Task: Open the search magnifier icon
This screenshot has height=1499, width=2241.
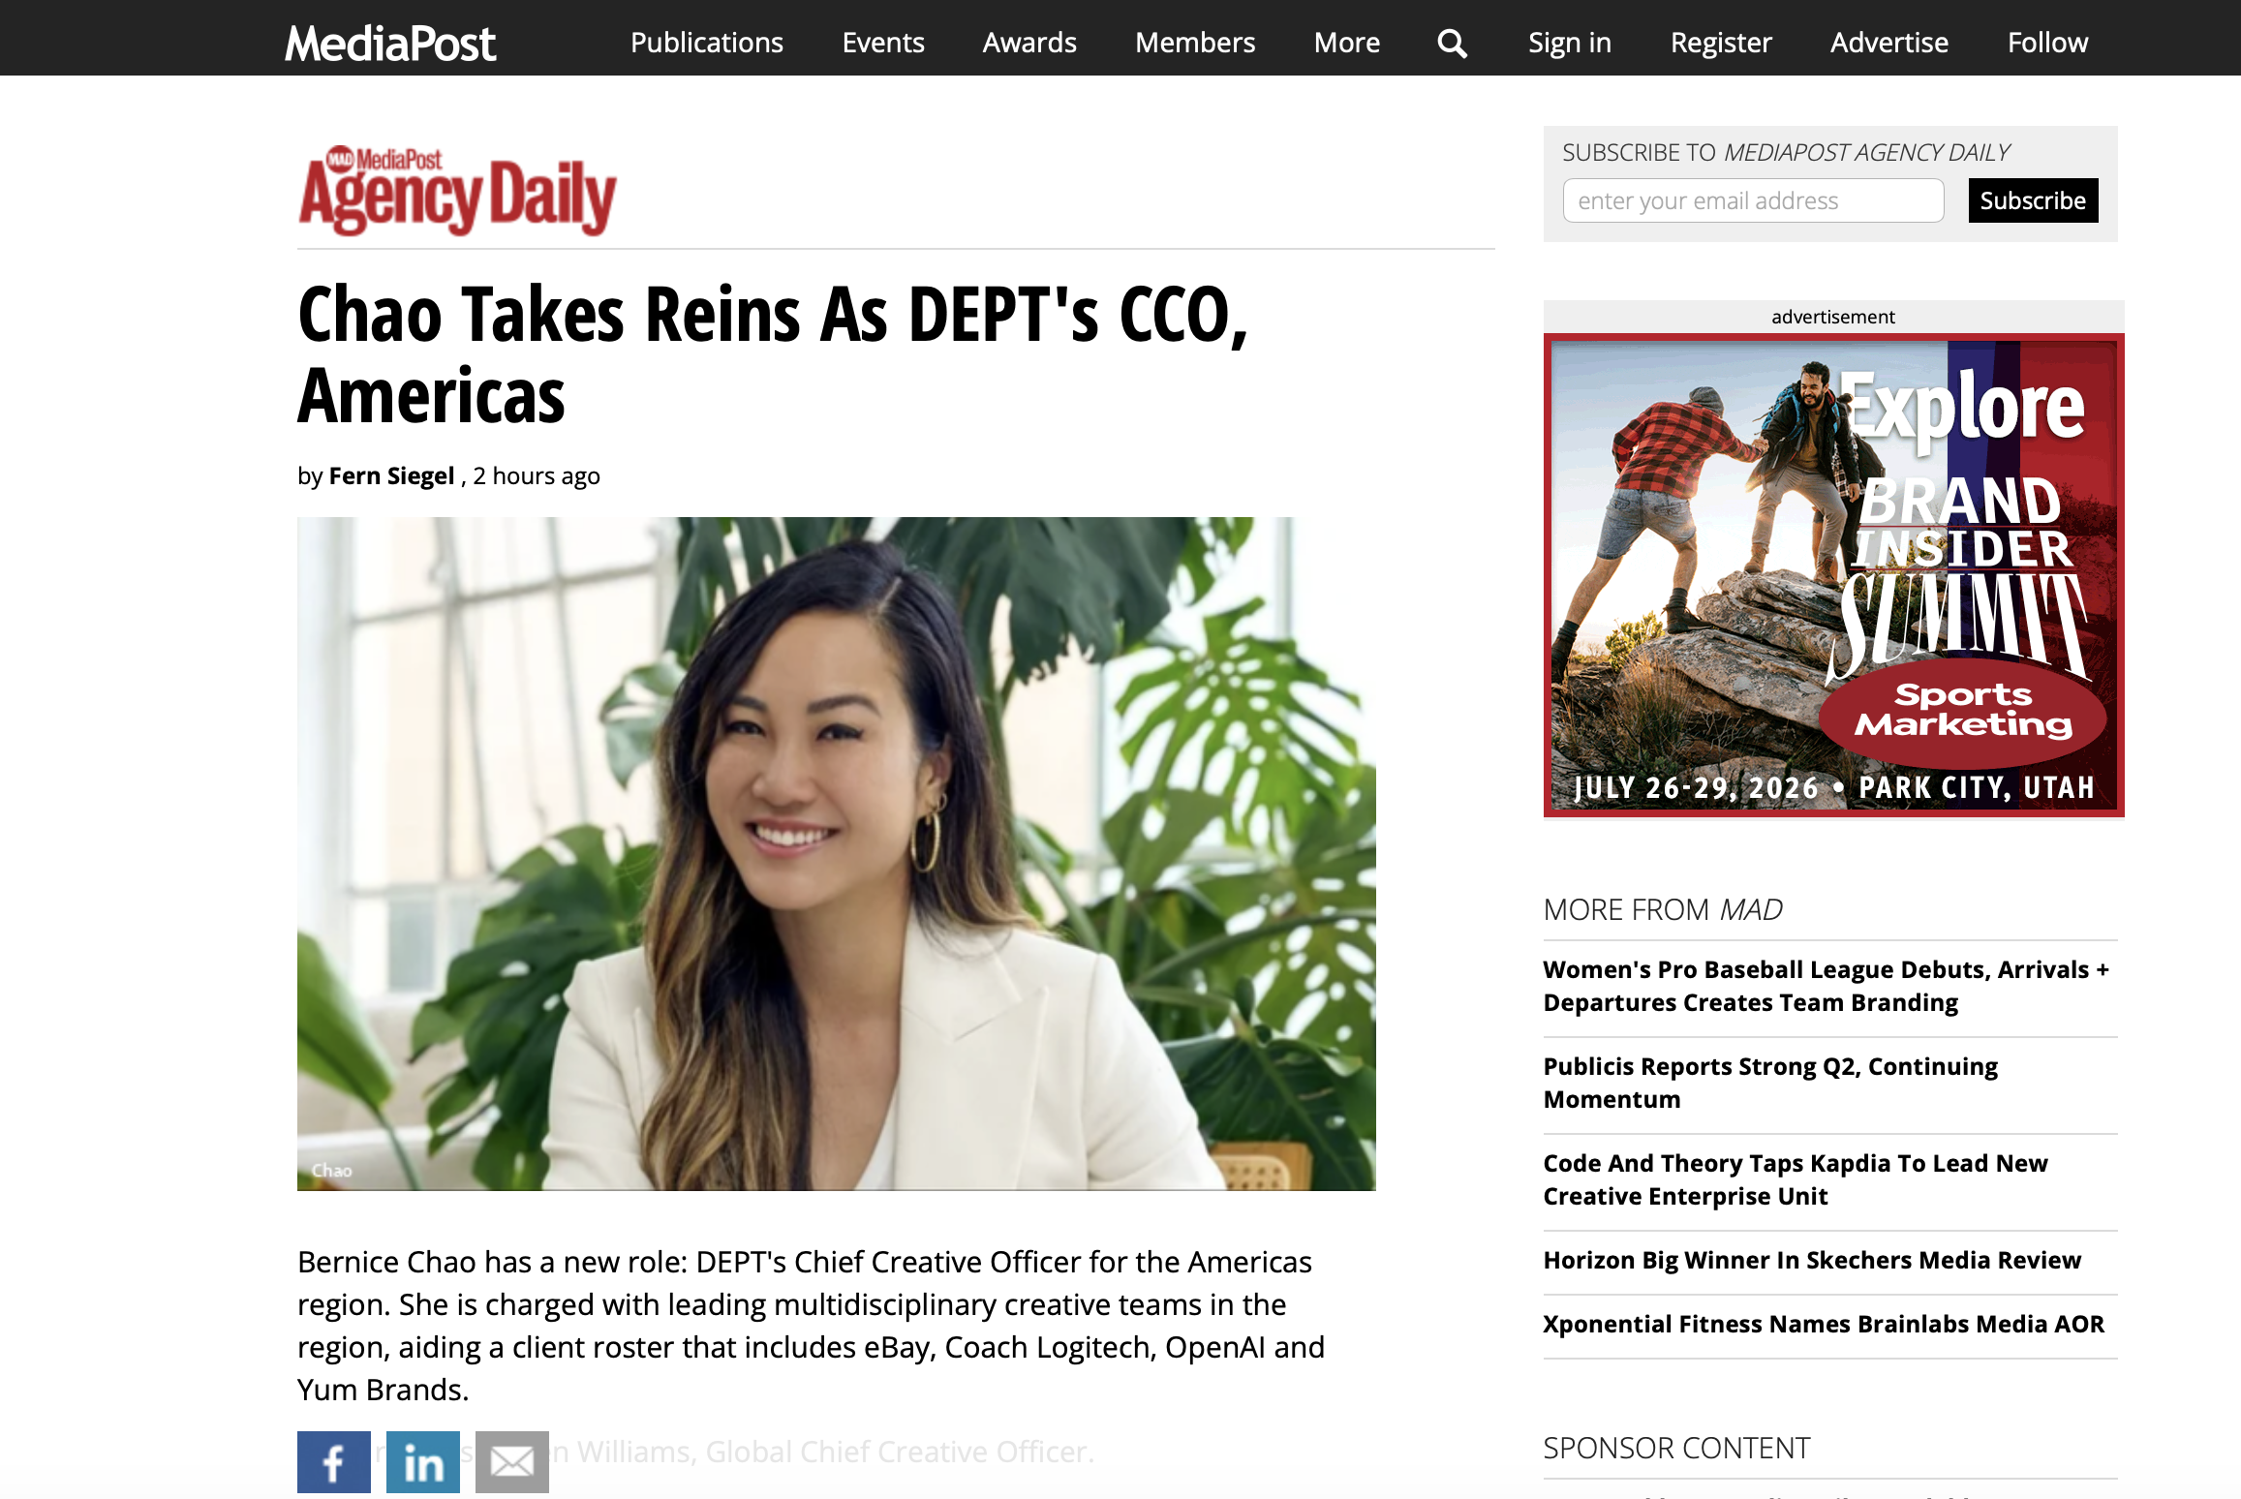Action: point(1452,43)
